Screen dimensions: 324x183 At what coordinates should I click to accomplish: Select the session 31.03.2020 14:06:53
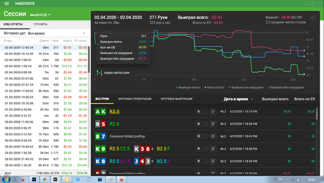point(44,97)
